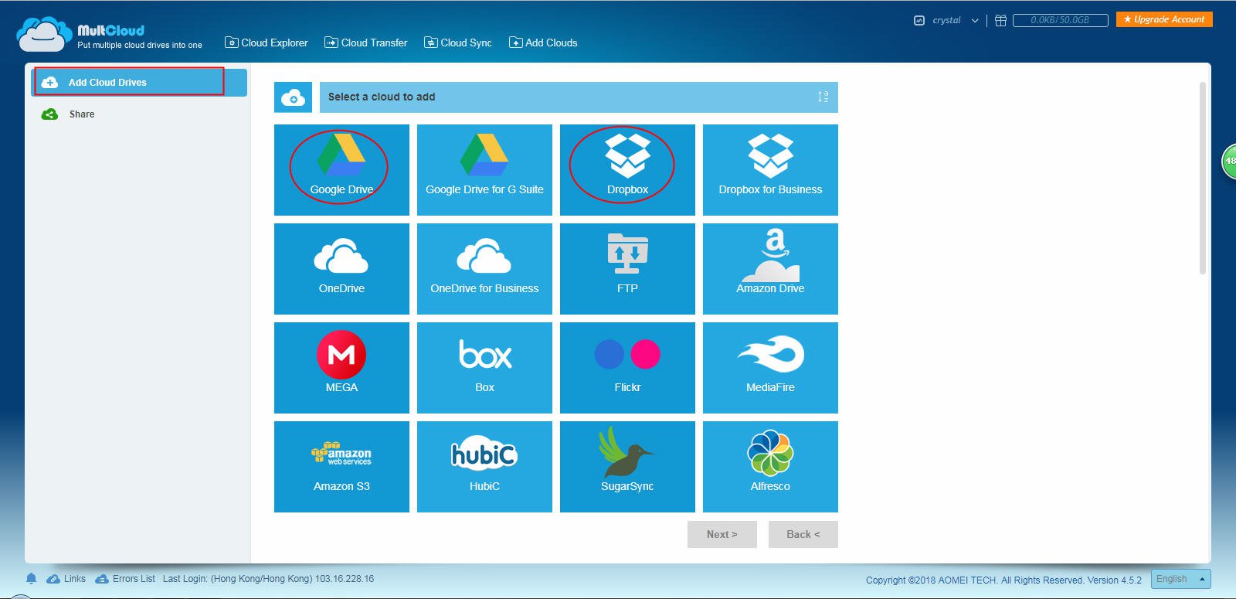The image size is (1236, 599).
Task: Select the MEGA cloud icon
Action: tap(341, 355)
